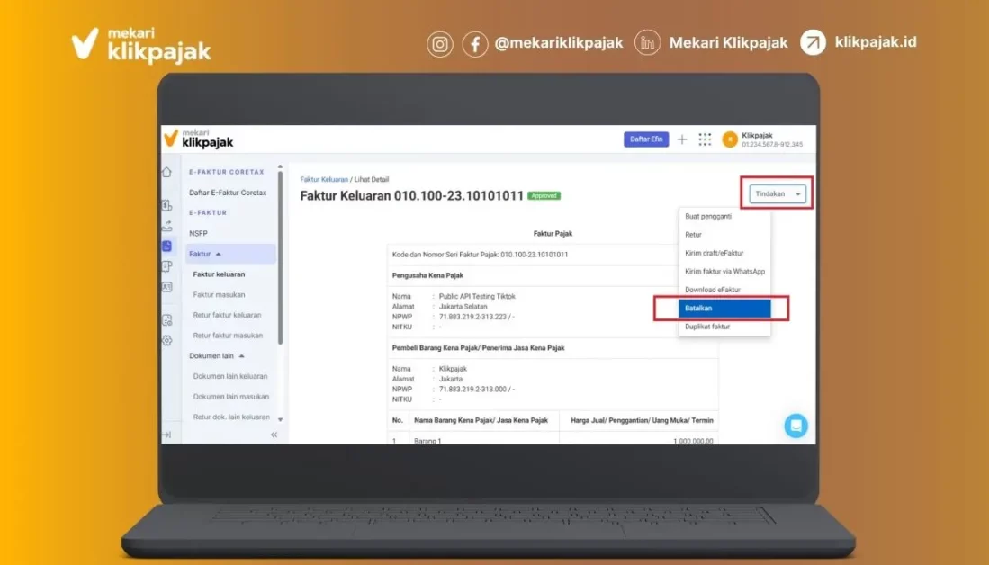Viewport: 989px width, 565px height.
Task: Follow the Faktur Keluaran breadcrumb link
Action: pyautogui.click(x=324, y=180)
